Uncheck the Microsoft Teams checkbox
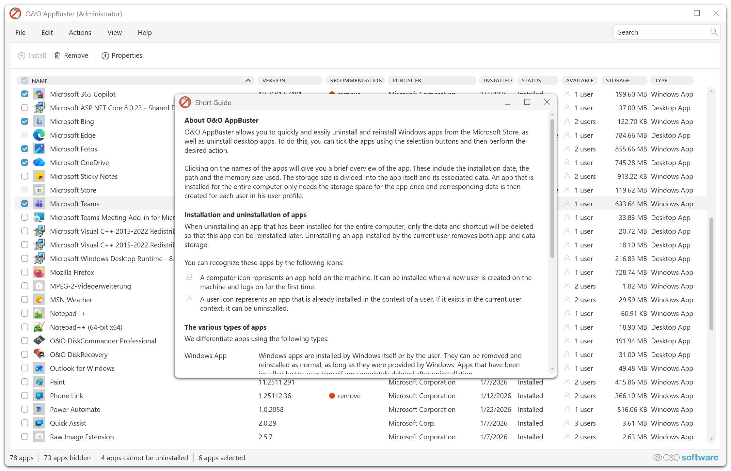This screenshot has width=731, height=471. [x=25, y=204]
